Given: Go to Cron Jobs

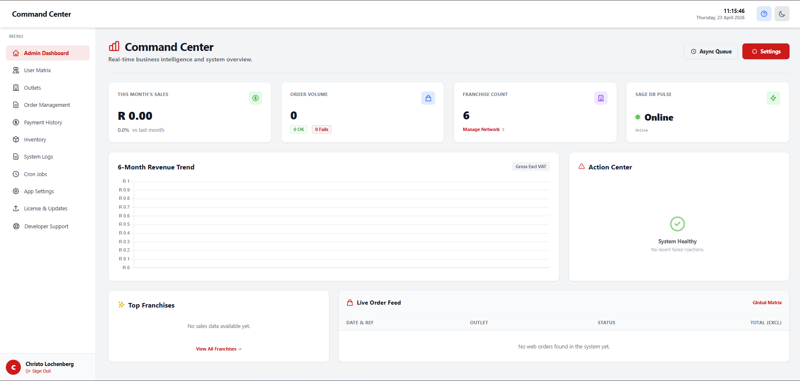Looking at the screenshot, I should click(48, 174).
